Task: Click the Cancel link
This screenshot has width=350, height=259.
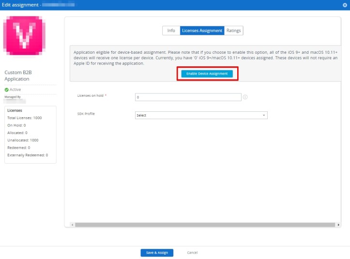Action: tap(192, 253)
